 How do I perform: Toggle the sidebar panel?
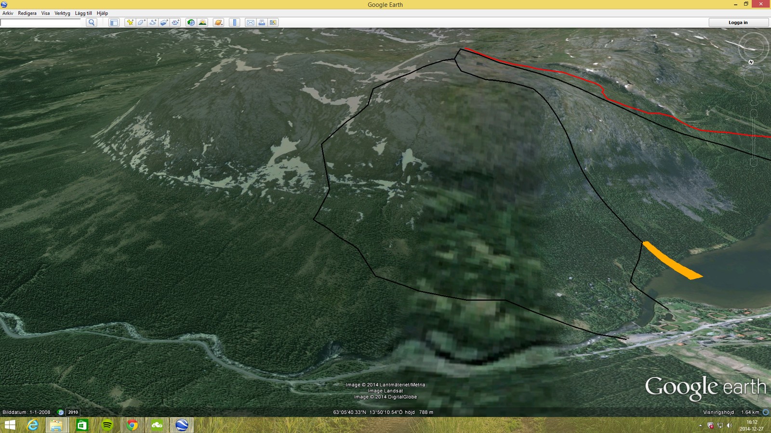(x=114, y=23)
